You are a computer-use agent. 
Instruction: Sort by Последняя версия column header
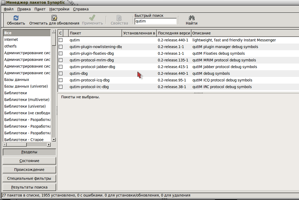point(174,33)
